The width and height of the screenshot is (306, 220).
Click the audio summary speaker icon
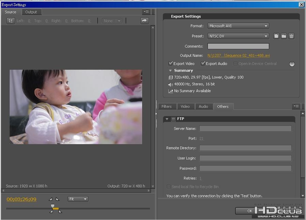click(171, 84)
